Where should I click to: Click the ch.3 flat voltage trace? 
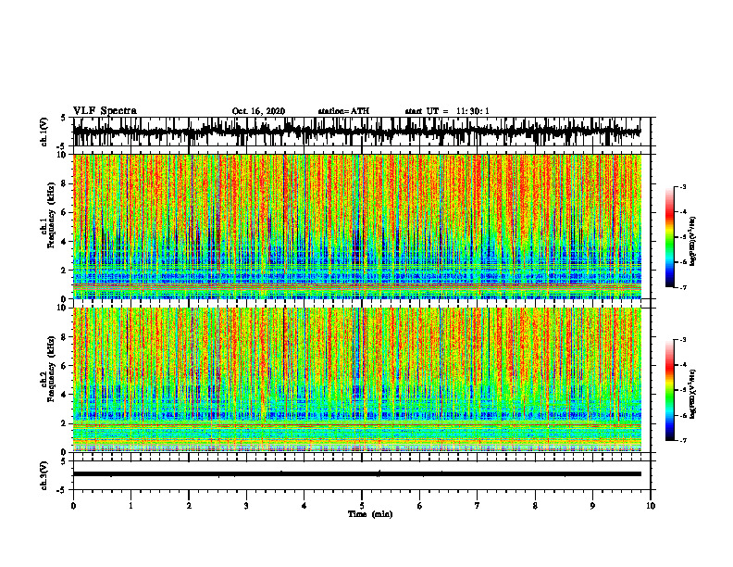[356, 474]
